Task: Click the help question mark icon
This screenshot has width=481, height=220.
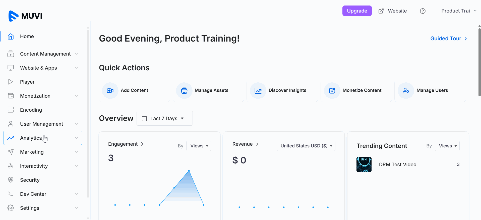Action: point(423,11)
